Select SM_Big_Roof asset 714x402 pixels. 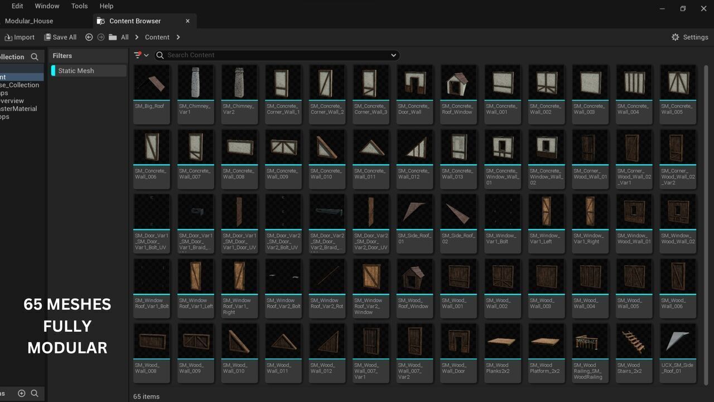152,94
